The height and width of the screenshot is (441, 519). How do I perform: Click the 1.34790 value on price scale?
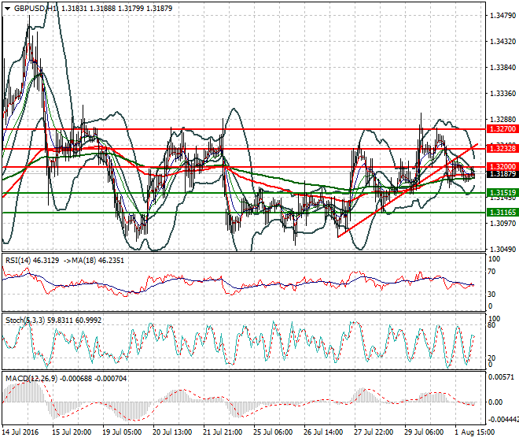click(x=502, y=16)
